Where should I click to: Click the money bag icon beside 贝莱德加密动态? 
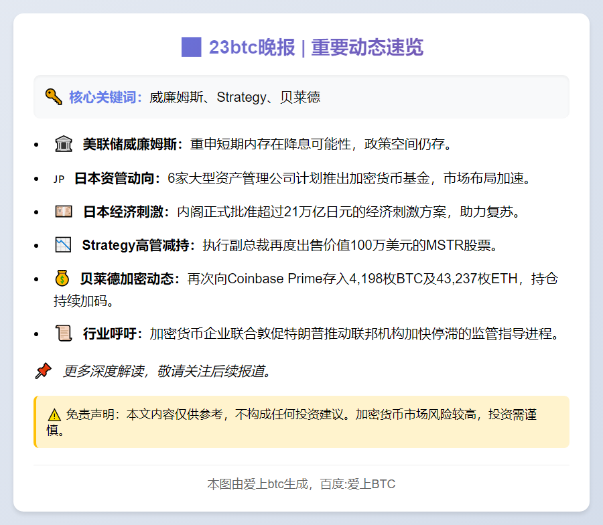click(63, 279)
